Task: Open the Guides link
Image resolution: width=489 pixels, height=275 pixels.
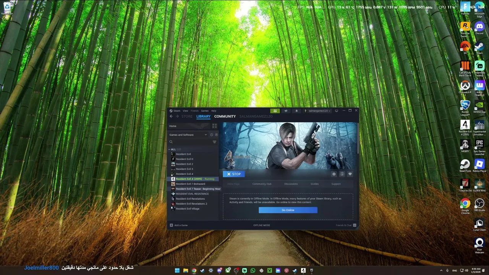Action: (x=314, y=184)
